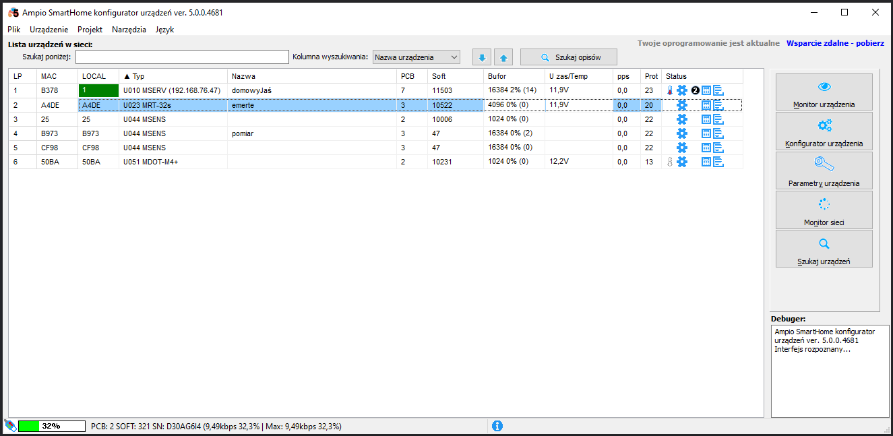Click the 32% bus load progress bar

tap(51, 426)
